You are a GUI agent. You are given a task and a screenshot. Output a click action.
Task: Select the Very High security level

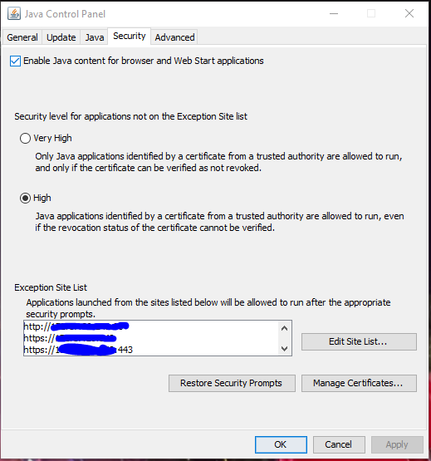[25, 138]
